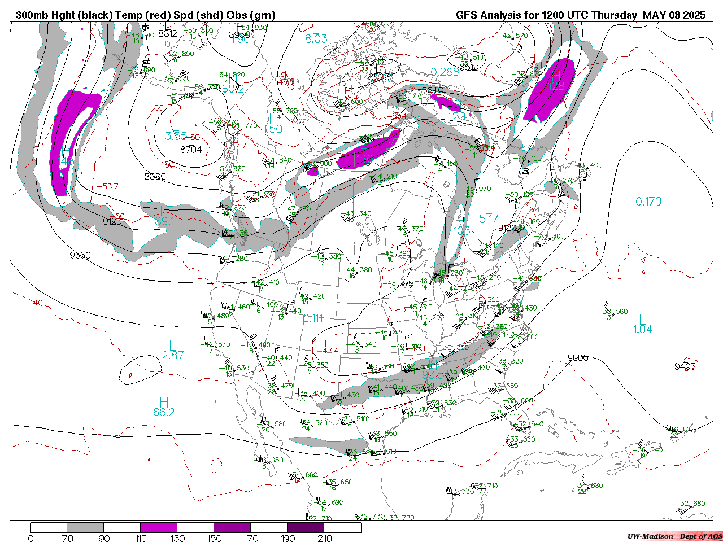
Task: Click the gray 70-90 speed legend swatch
Action: 85,527
